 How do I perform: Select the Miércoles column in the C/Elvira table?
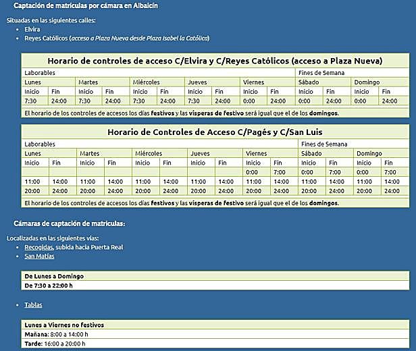(147, 82)
